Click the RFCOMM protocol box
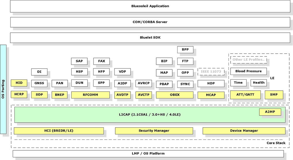The width and height of the screenshot is (293, 160). pos(91,95)
